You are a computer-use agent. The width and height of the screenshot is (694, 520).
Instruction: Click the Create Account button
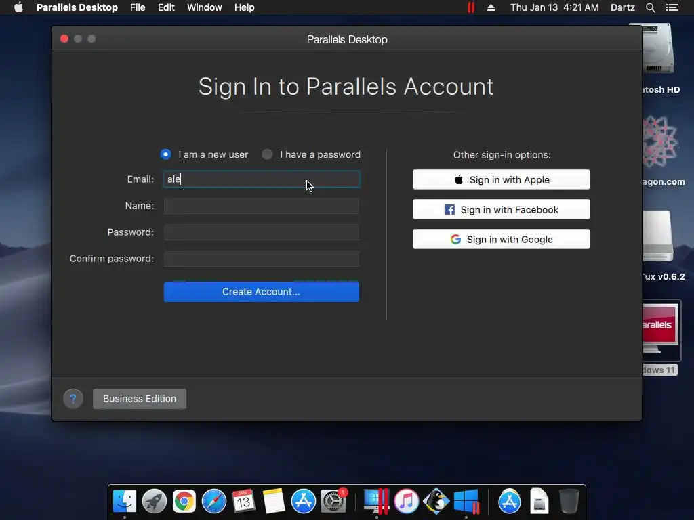click(x=261, y=292)
